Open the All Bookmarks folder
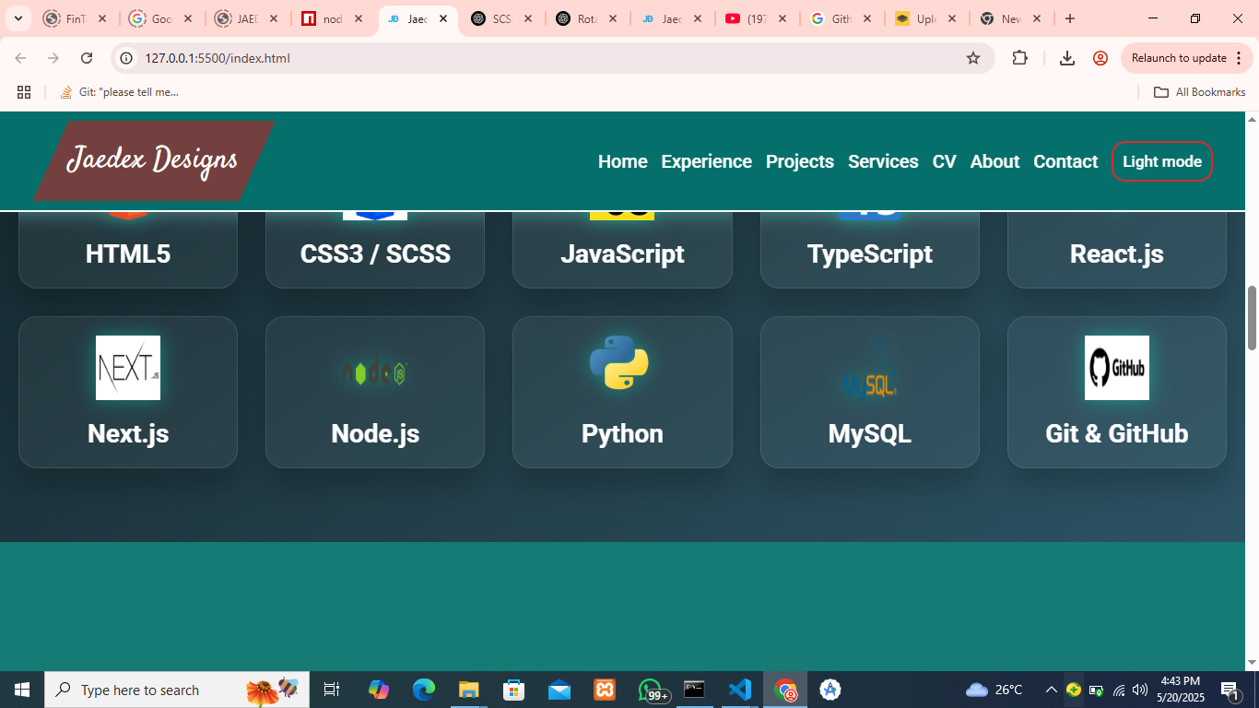Image resolution: width=1259 pixels, height=708 pixels. [1199, 92]
